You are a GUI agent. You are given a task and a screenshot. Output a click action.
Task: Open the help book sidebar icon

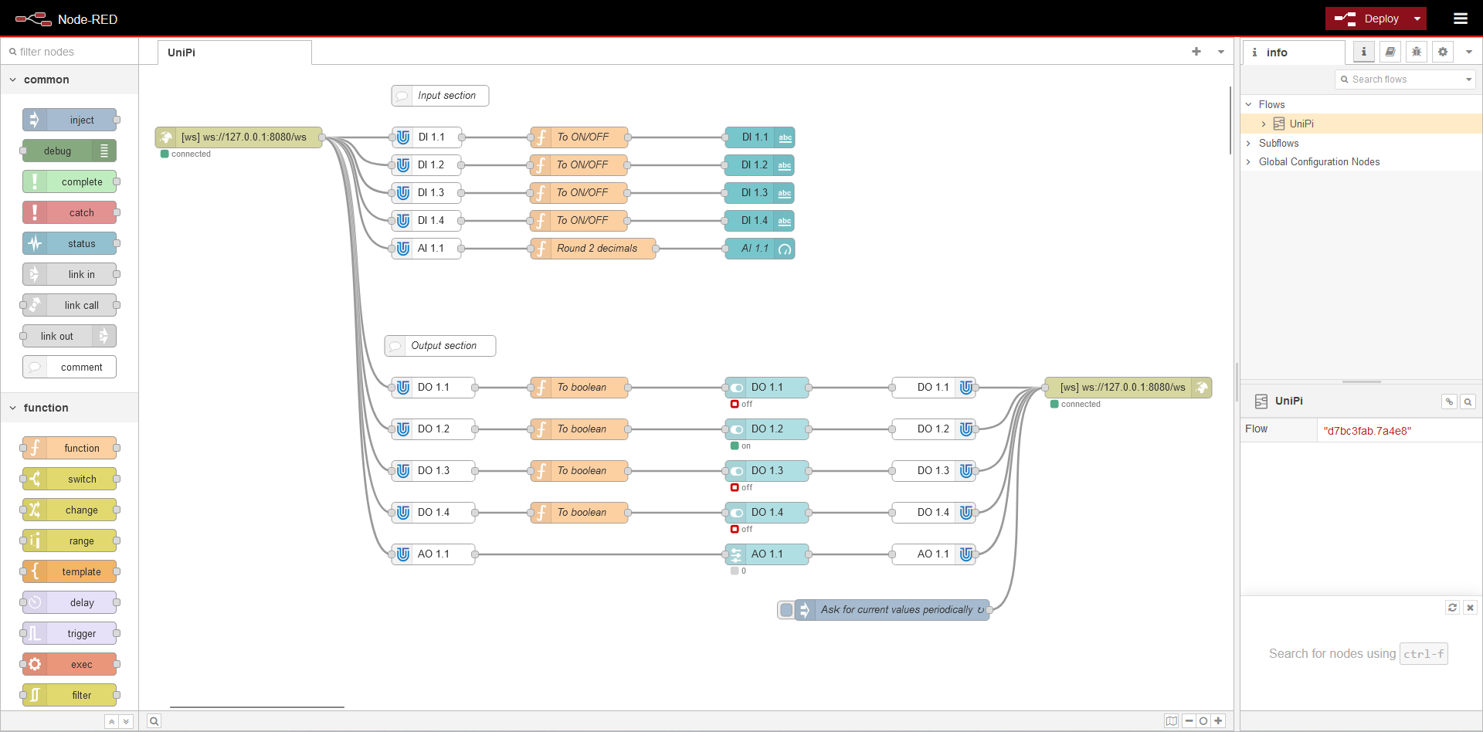click(x=1390, y=52)
